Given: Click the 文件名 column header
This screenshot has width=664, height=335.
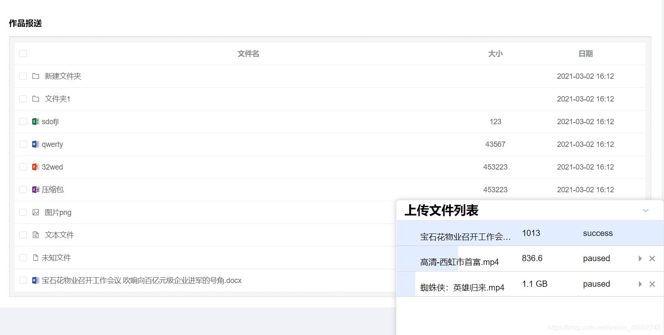Looking at the screenshot, I should coord(248,54).
